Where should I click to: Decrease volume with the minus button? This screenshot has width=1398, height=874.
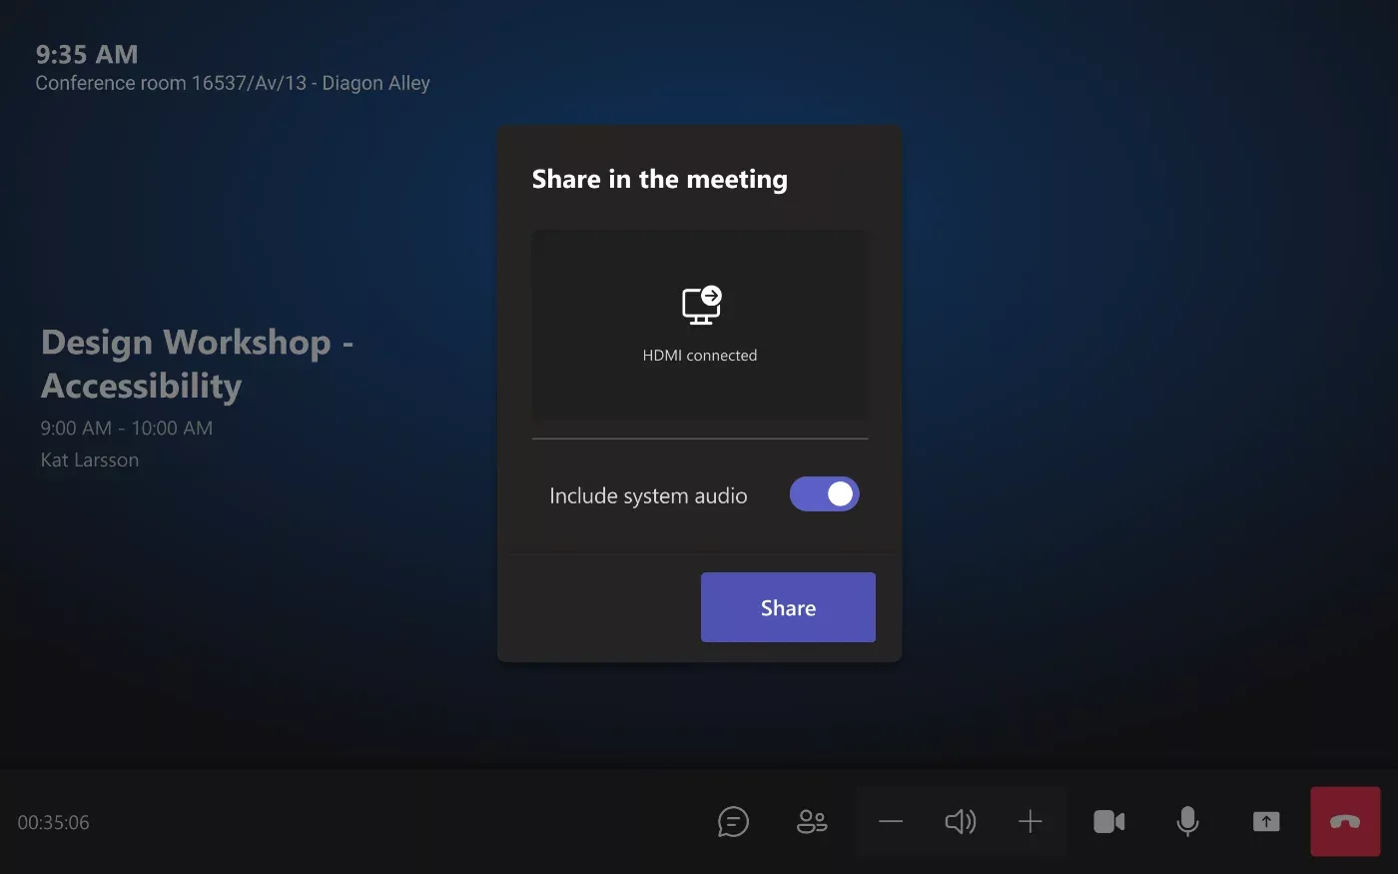(x=891, y=822)
